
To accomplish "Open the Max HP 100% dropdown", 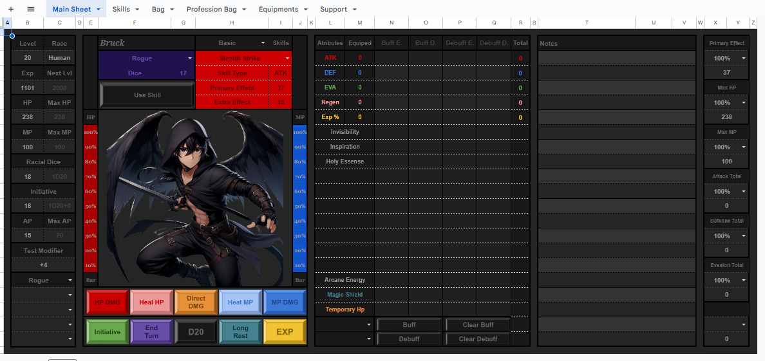I will pyautogui.click(x=744, y=103).
